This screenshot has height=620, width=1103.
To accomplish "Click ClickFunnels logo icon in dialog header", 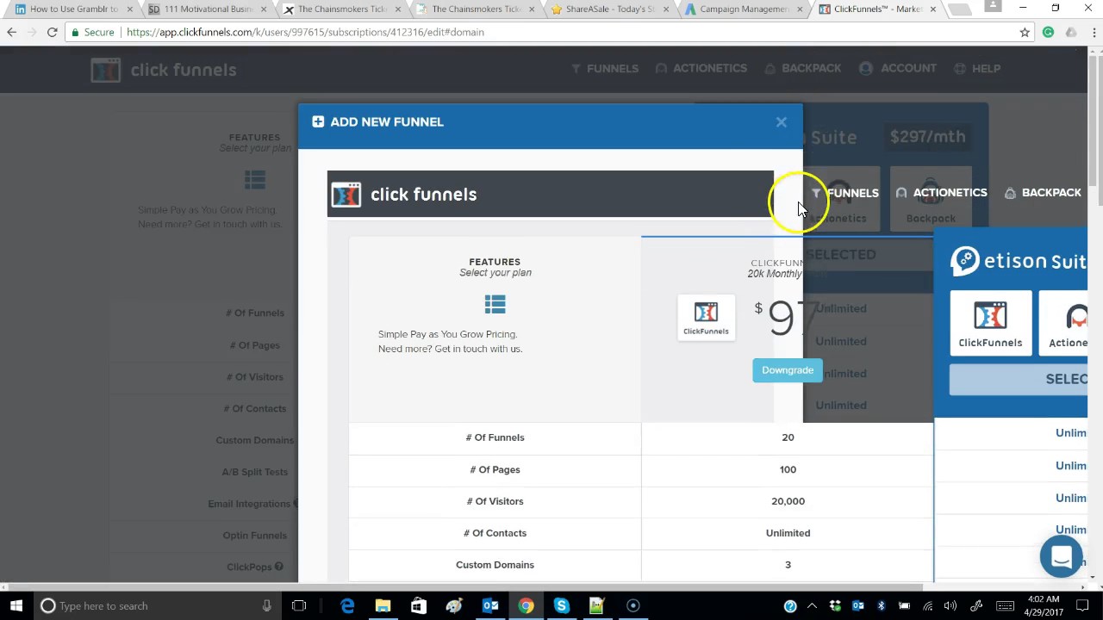I will pos(346,195).
